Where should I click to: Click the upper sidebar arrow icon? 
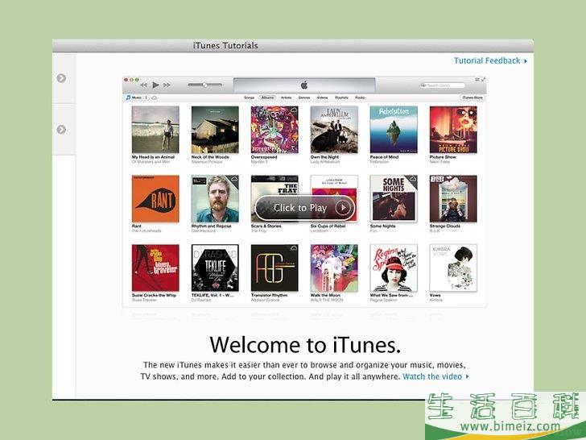pos(61,78)
